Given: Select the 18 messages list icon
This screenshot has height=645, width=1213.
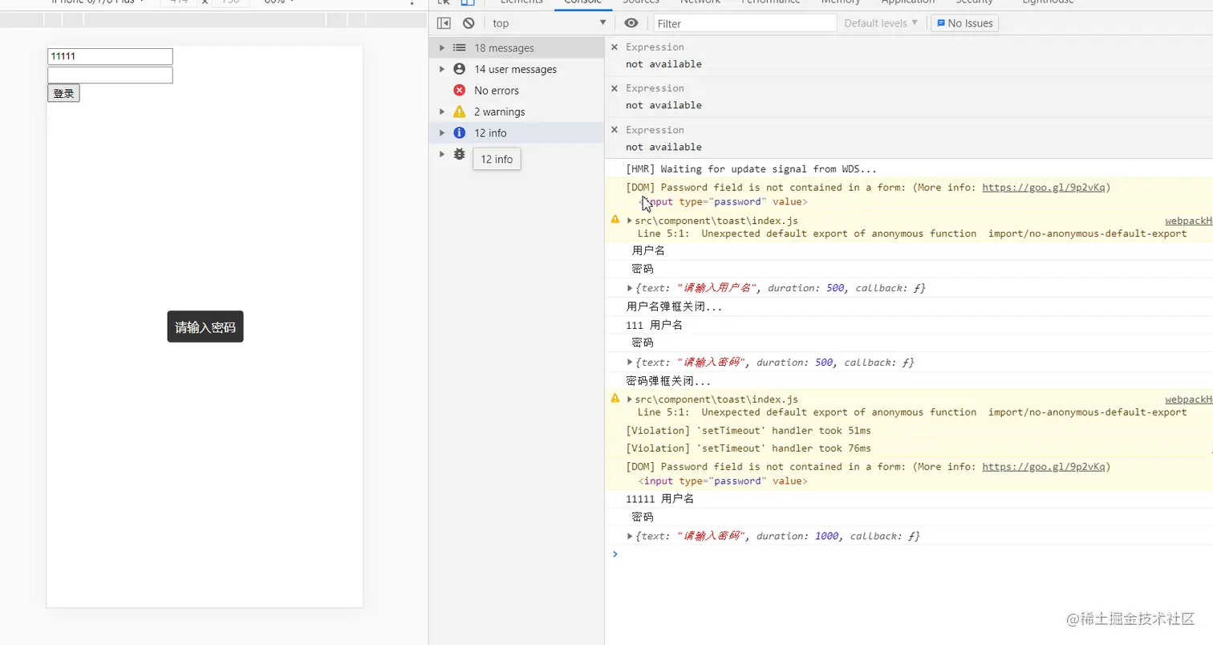Looking at the screenshot, I should [459, 48].
